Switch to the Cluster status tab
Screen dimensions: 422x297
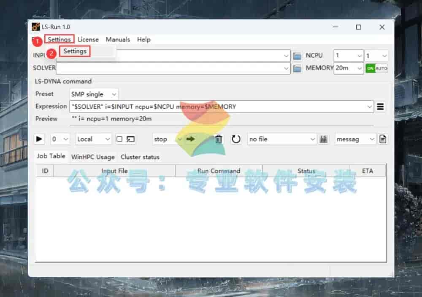(140, 157)
